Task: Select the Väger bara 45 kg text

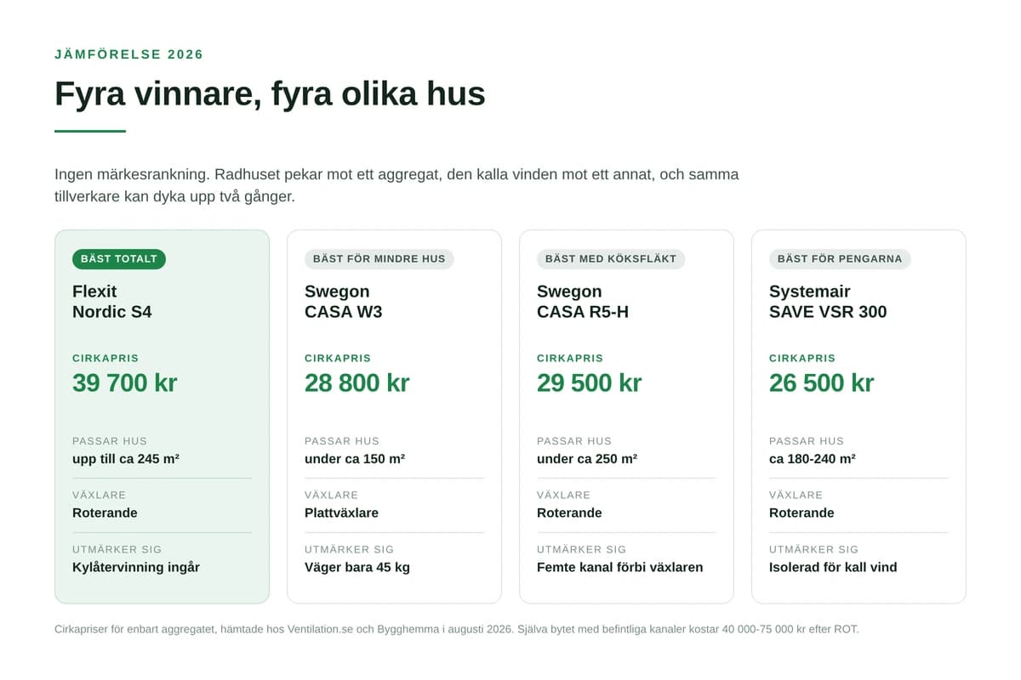Action: coord(357,567)
